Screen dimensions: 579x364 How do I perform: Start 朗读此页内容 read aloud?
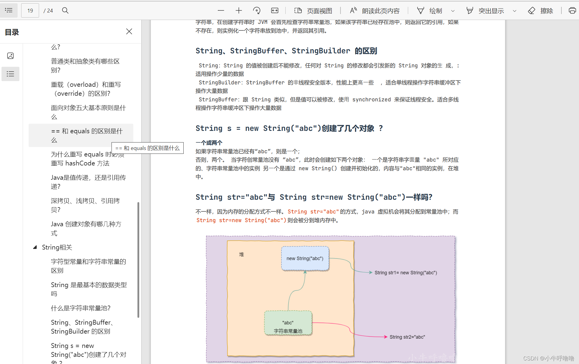374,11
